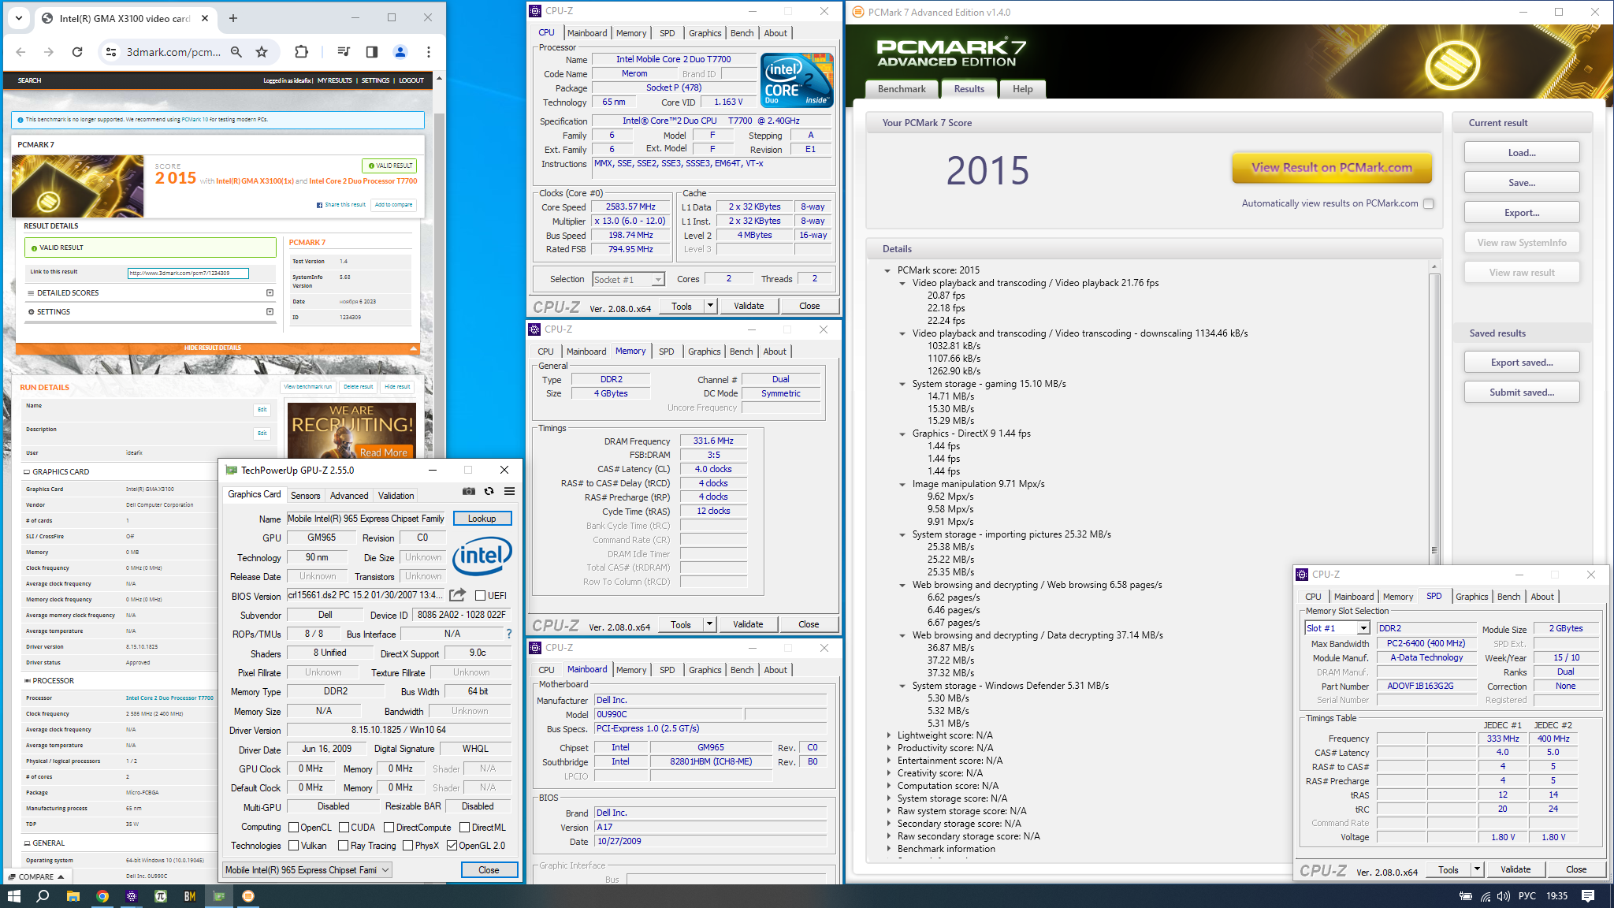Open the Windows Start menu
This screenshot has width=1614, height=908.
tap(13, 896)
